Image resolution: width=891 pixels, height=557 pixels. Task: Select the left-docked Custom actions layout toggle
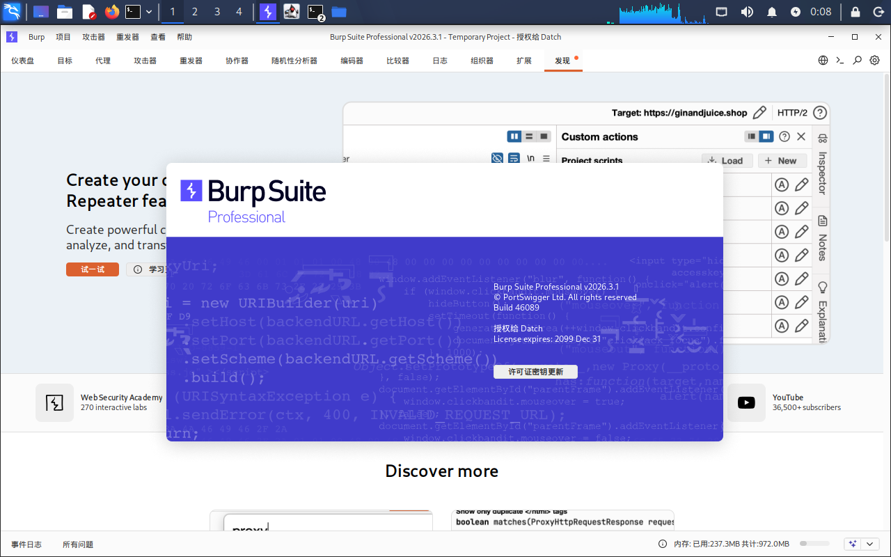pos(752,137)
